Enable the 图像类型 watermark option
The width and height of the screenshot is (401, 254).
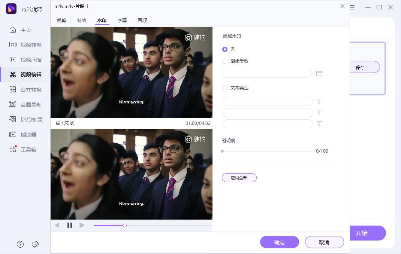pyautogui.click(x=224, y=61)
